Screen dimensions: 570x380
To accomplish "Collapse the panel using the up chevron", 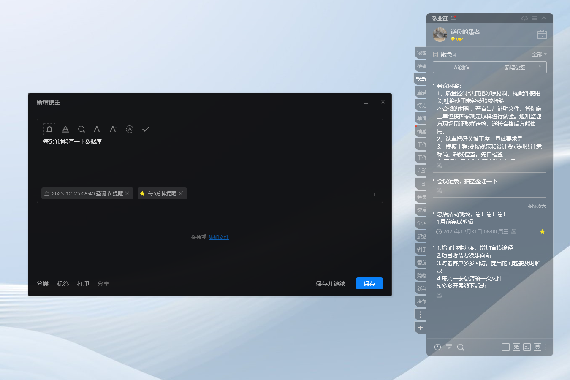I will (x=544, y=18).
